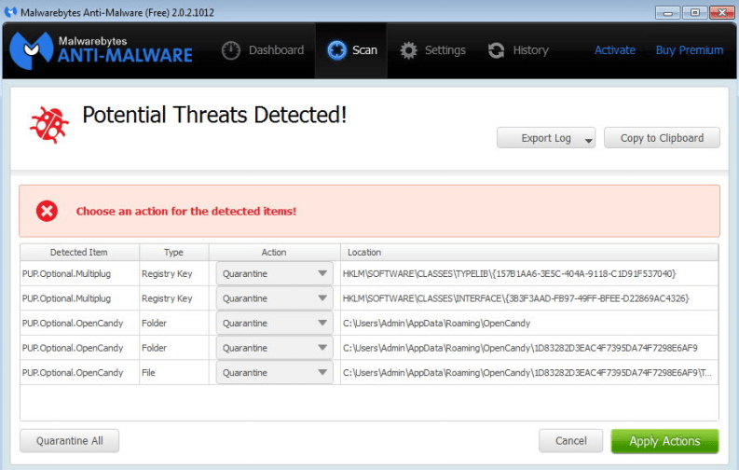This screenshot has height=470, width=739.
Task: Select first PUP.Optional.Multiplug entry with TYPELIB location
Action: tap(66, 273)
